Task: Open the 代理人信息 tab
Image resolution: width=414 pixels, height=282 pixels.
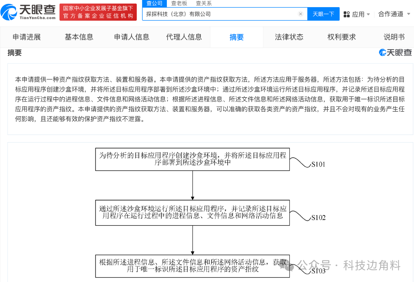Action: [184, 37]
